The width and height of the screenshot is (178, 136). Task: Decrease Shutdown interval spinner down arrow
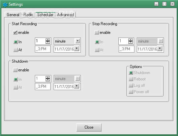pyautogui.click(x=48, y=80)
